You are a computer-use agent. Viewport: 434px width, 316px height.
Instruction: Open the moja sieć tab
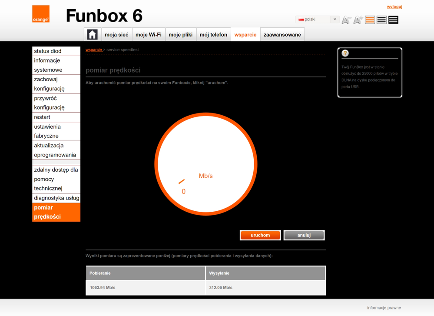pos(116,35)
